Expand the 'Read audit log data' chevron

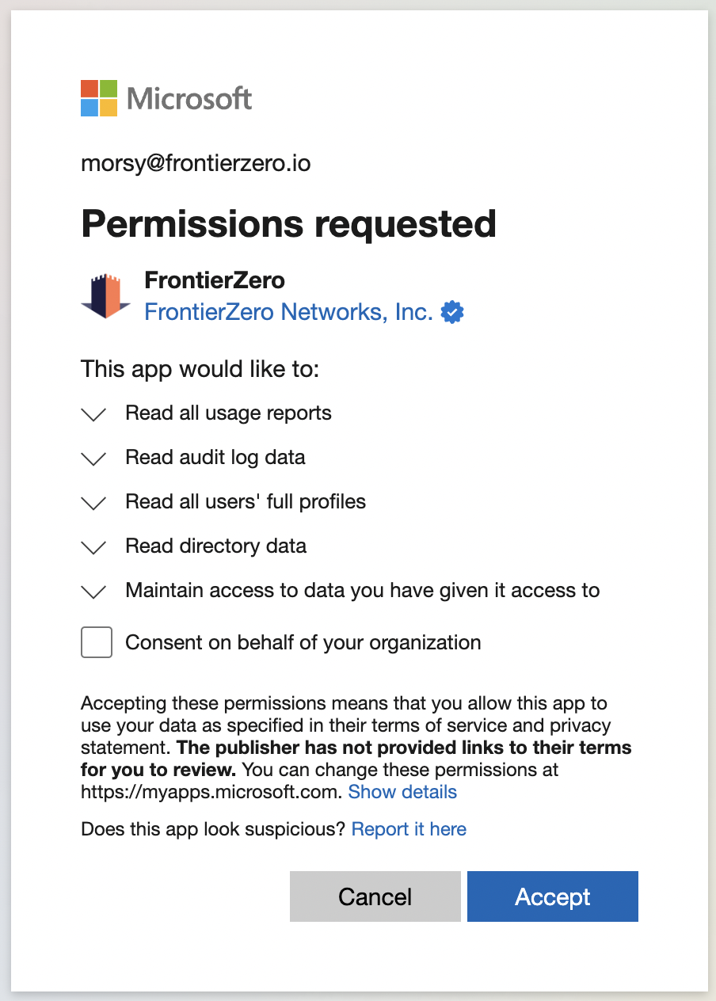pyautogui.click(x=94, y=459)
